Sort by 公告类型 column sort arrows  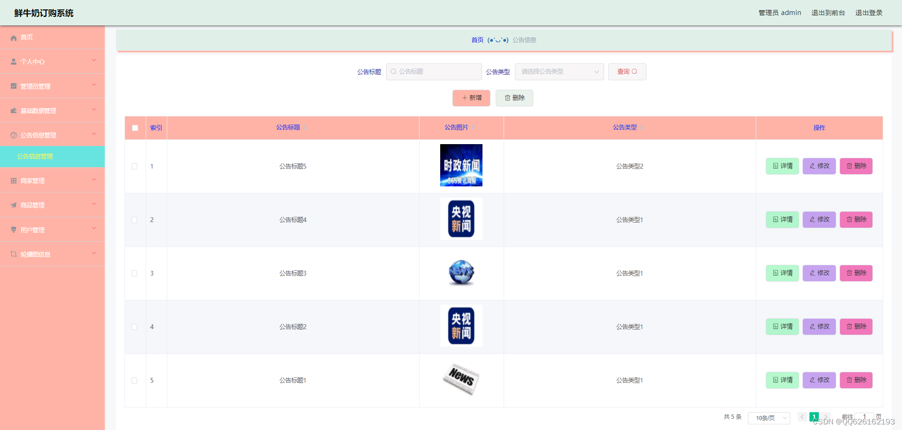[641, 128]
